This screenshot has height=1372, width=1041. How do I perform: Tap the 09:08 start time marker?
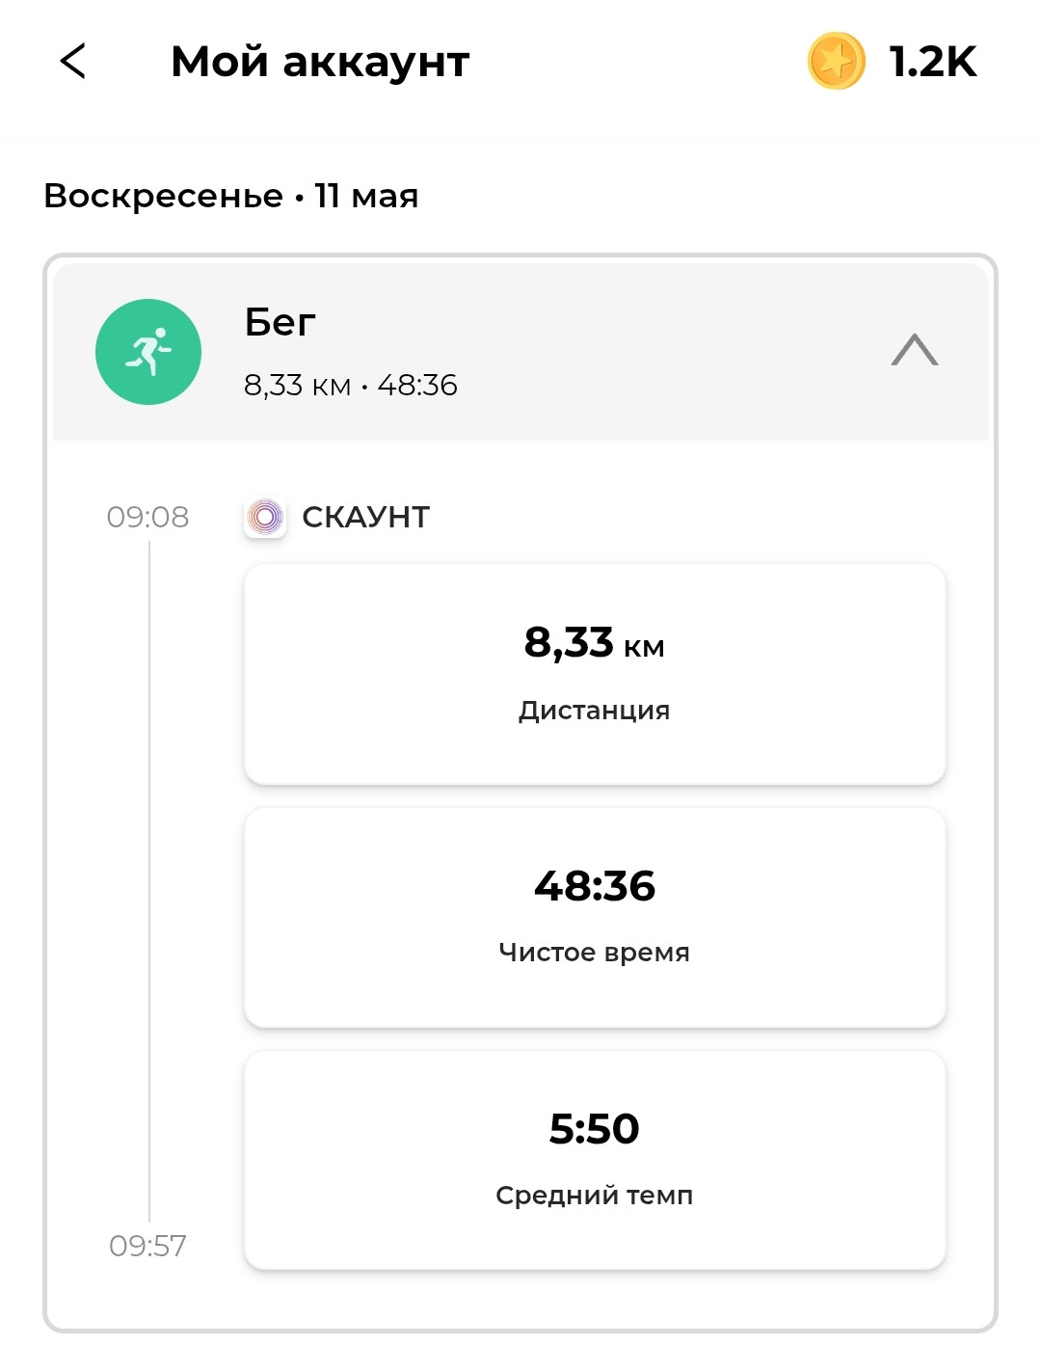[147, 517]
